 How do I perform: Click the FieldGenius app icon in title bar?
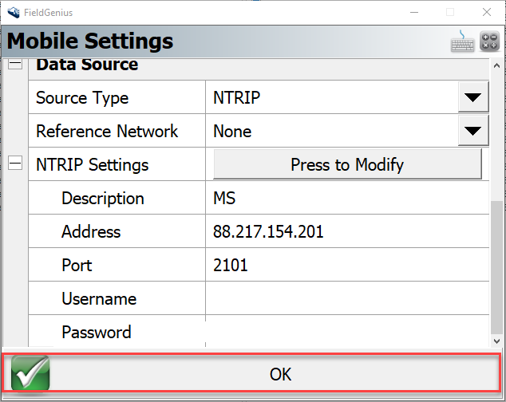click(13, 12)
